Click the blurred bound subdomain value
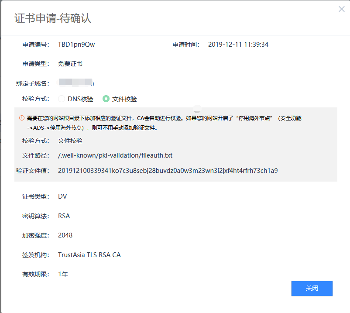Screen dimensions: 350x313 coord(76,83)
